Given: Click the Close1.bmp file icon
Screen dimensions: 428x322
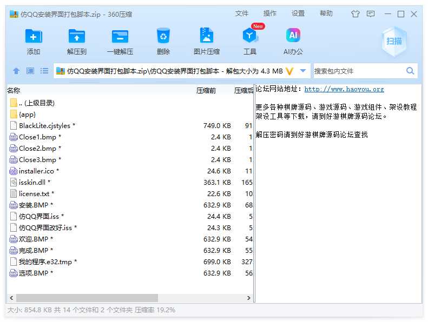Looking at the screenshot, I should coord(14,137).
